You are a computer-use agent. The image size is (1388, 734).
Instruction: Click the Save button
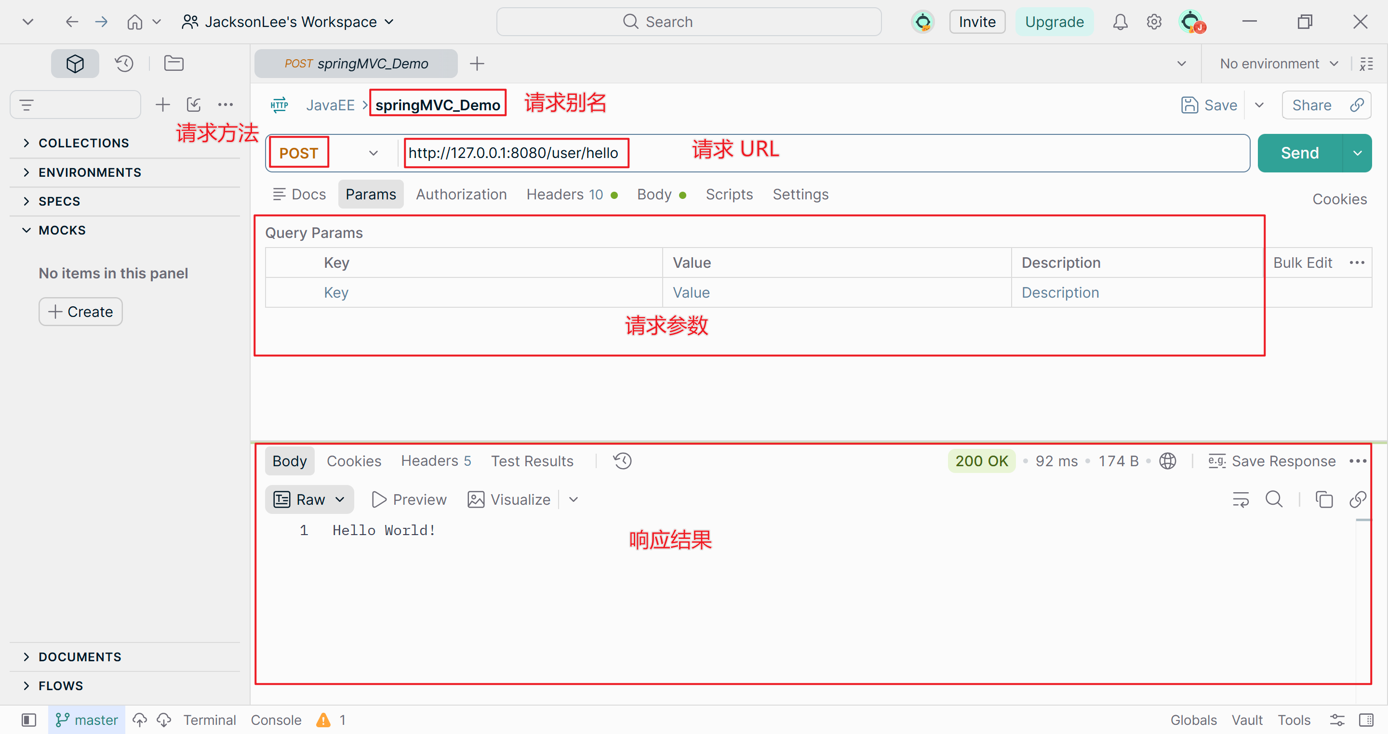coord(1209,105)
